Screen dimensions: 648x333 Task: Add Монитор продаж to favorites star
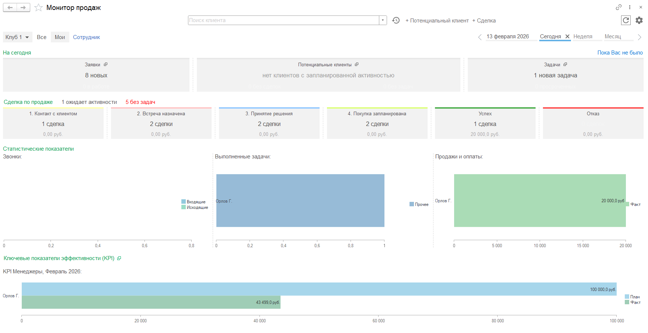[38, 8]
